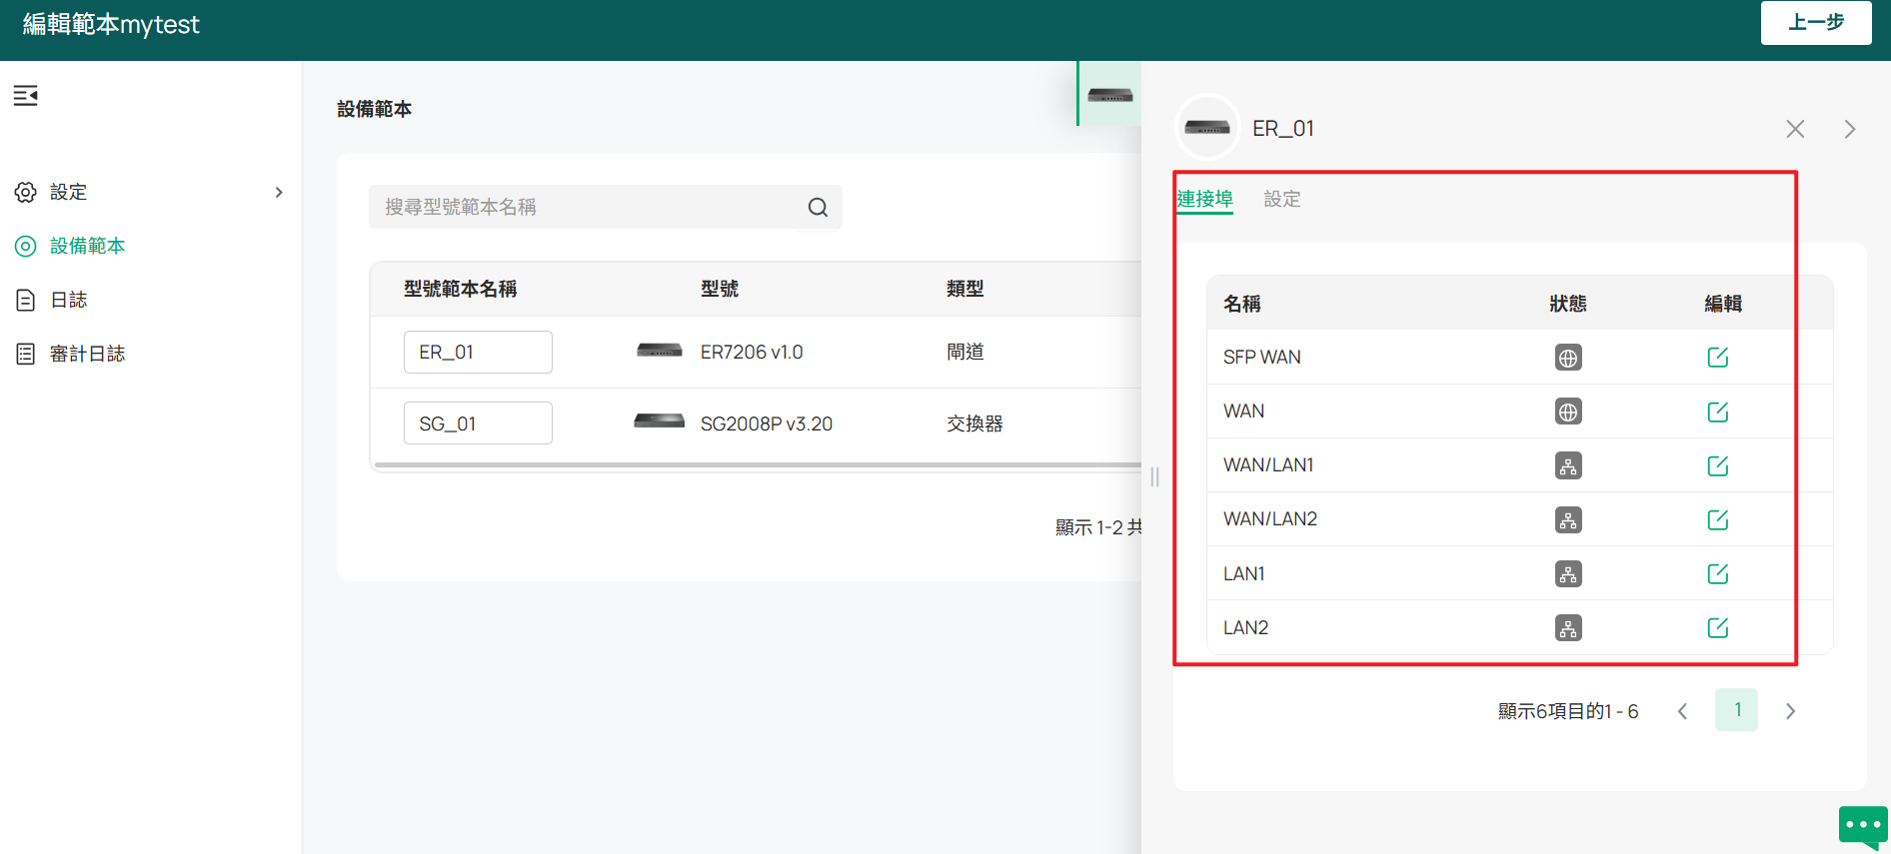1891x854 pixels.
Task: Expand the 設定 sidebar chevron
Action: point(279,192)
